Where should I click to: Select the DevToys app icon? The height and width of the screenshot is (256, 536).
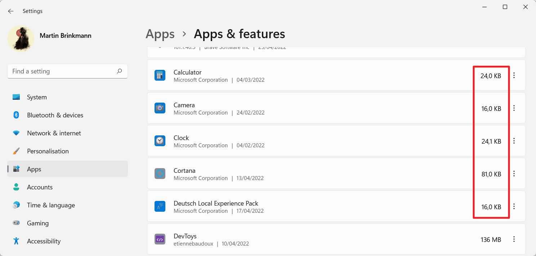160,239
